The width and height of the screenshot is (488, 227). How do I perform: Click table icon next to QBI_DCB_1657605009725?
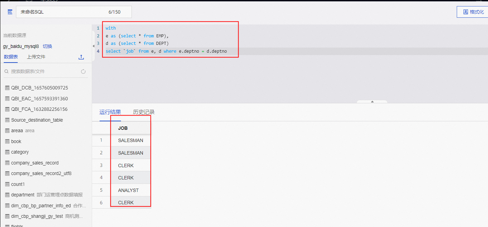[7, 88]
